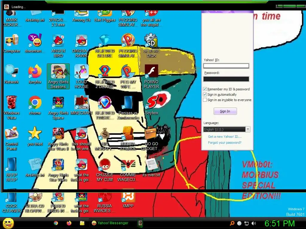
Task: Launch Angry Birds Space shortcut
Action: pos(58,107)
